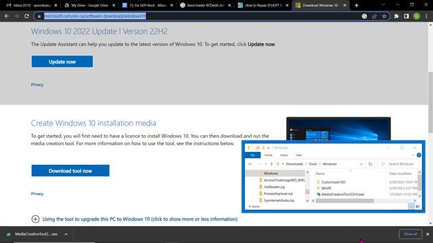Click the Explorer horizontal scrollbar thumb
The height and width of the screenshot is (243, 433).
[344, 201]
